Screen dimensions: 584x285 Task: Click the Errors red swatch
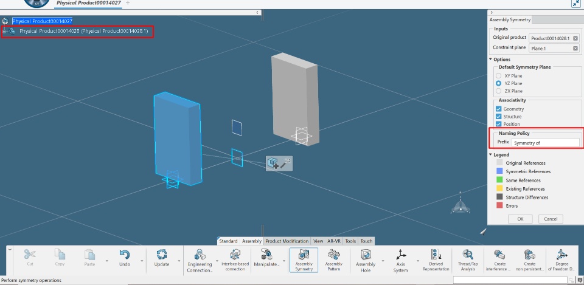499,206
